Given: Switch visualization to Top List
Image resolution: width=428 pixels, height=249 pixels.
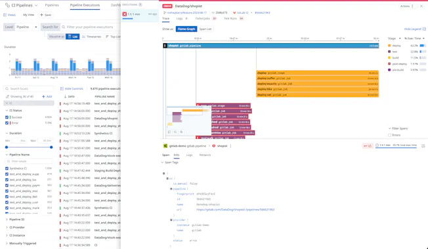Looking at the screenshot, I should tap(113, 37).
